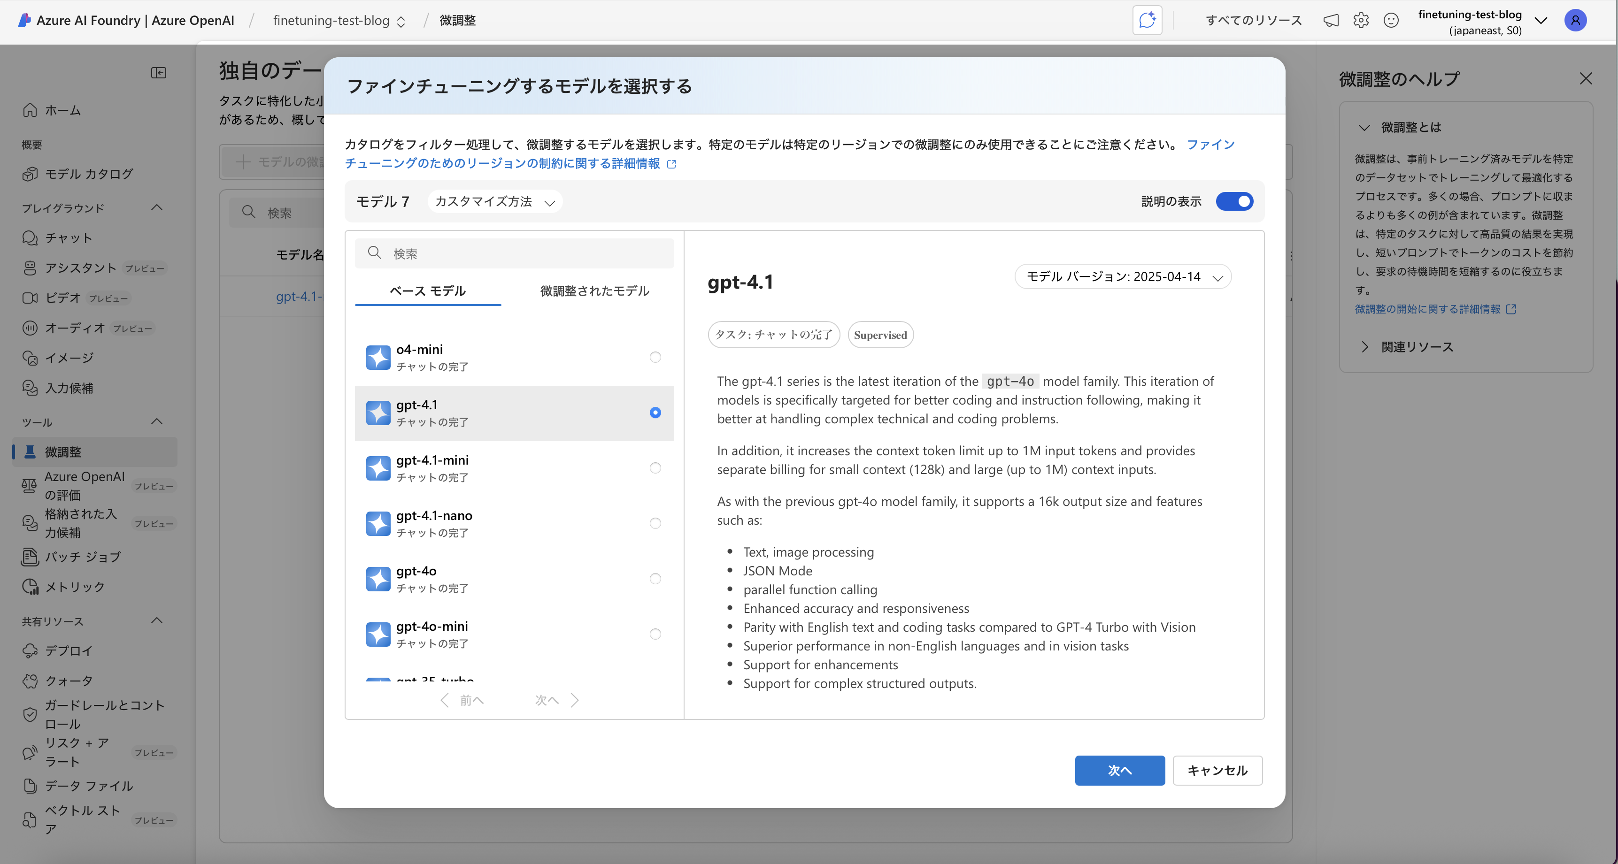Open the user account avatar
The width and height of the screenshot is (1618, 864).
pos(1575,21)
